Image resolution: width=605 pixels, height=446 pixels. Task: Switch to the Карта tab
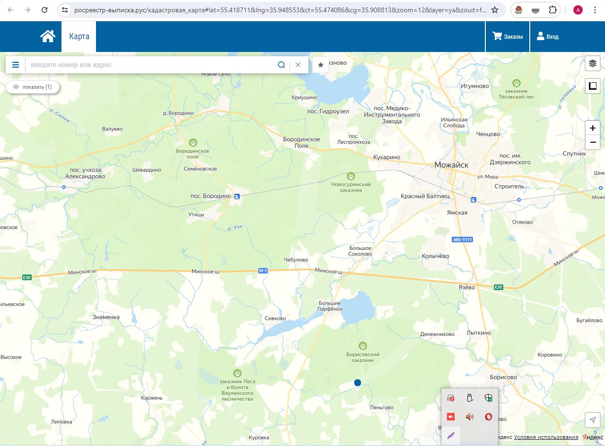coord(79,36)
